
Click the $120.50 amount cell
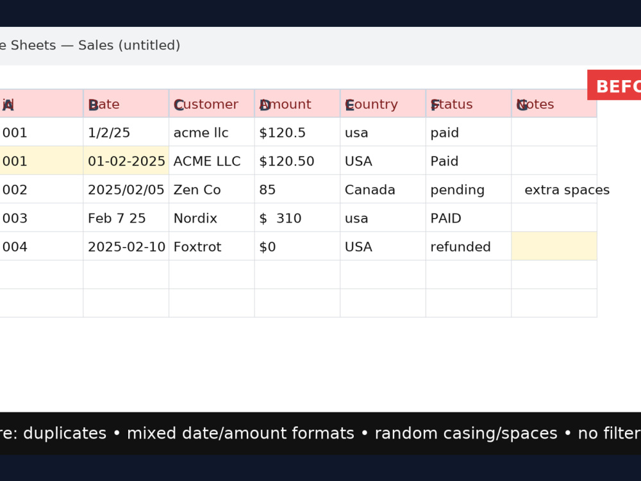[x=297, y=160]
